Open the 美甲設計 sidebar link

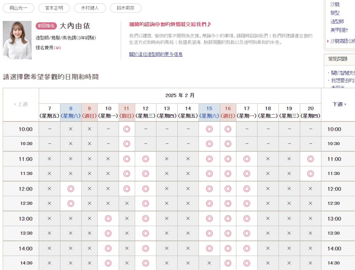coord(339,30)
